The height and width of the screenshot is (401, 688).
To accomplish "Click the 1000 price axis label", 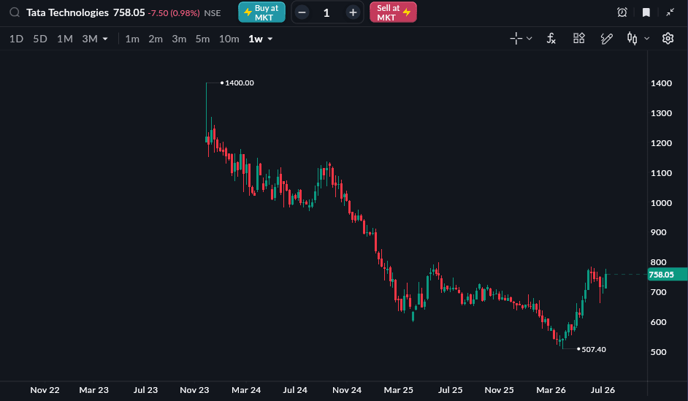I will click(x=661, y=203).
